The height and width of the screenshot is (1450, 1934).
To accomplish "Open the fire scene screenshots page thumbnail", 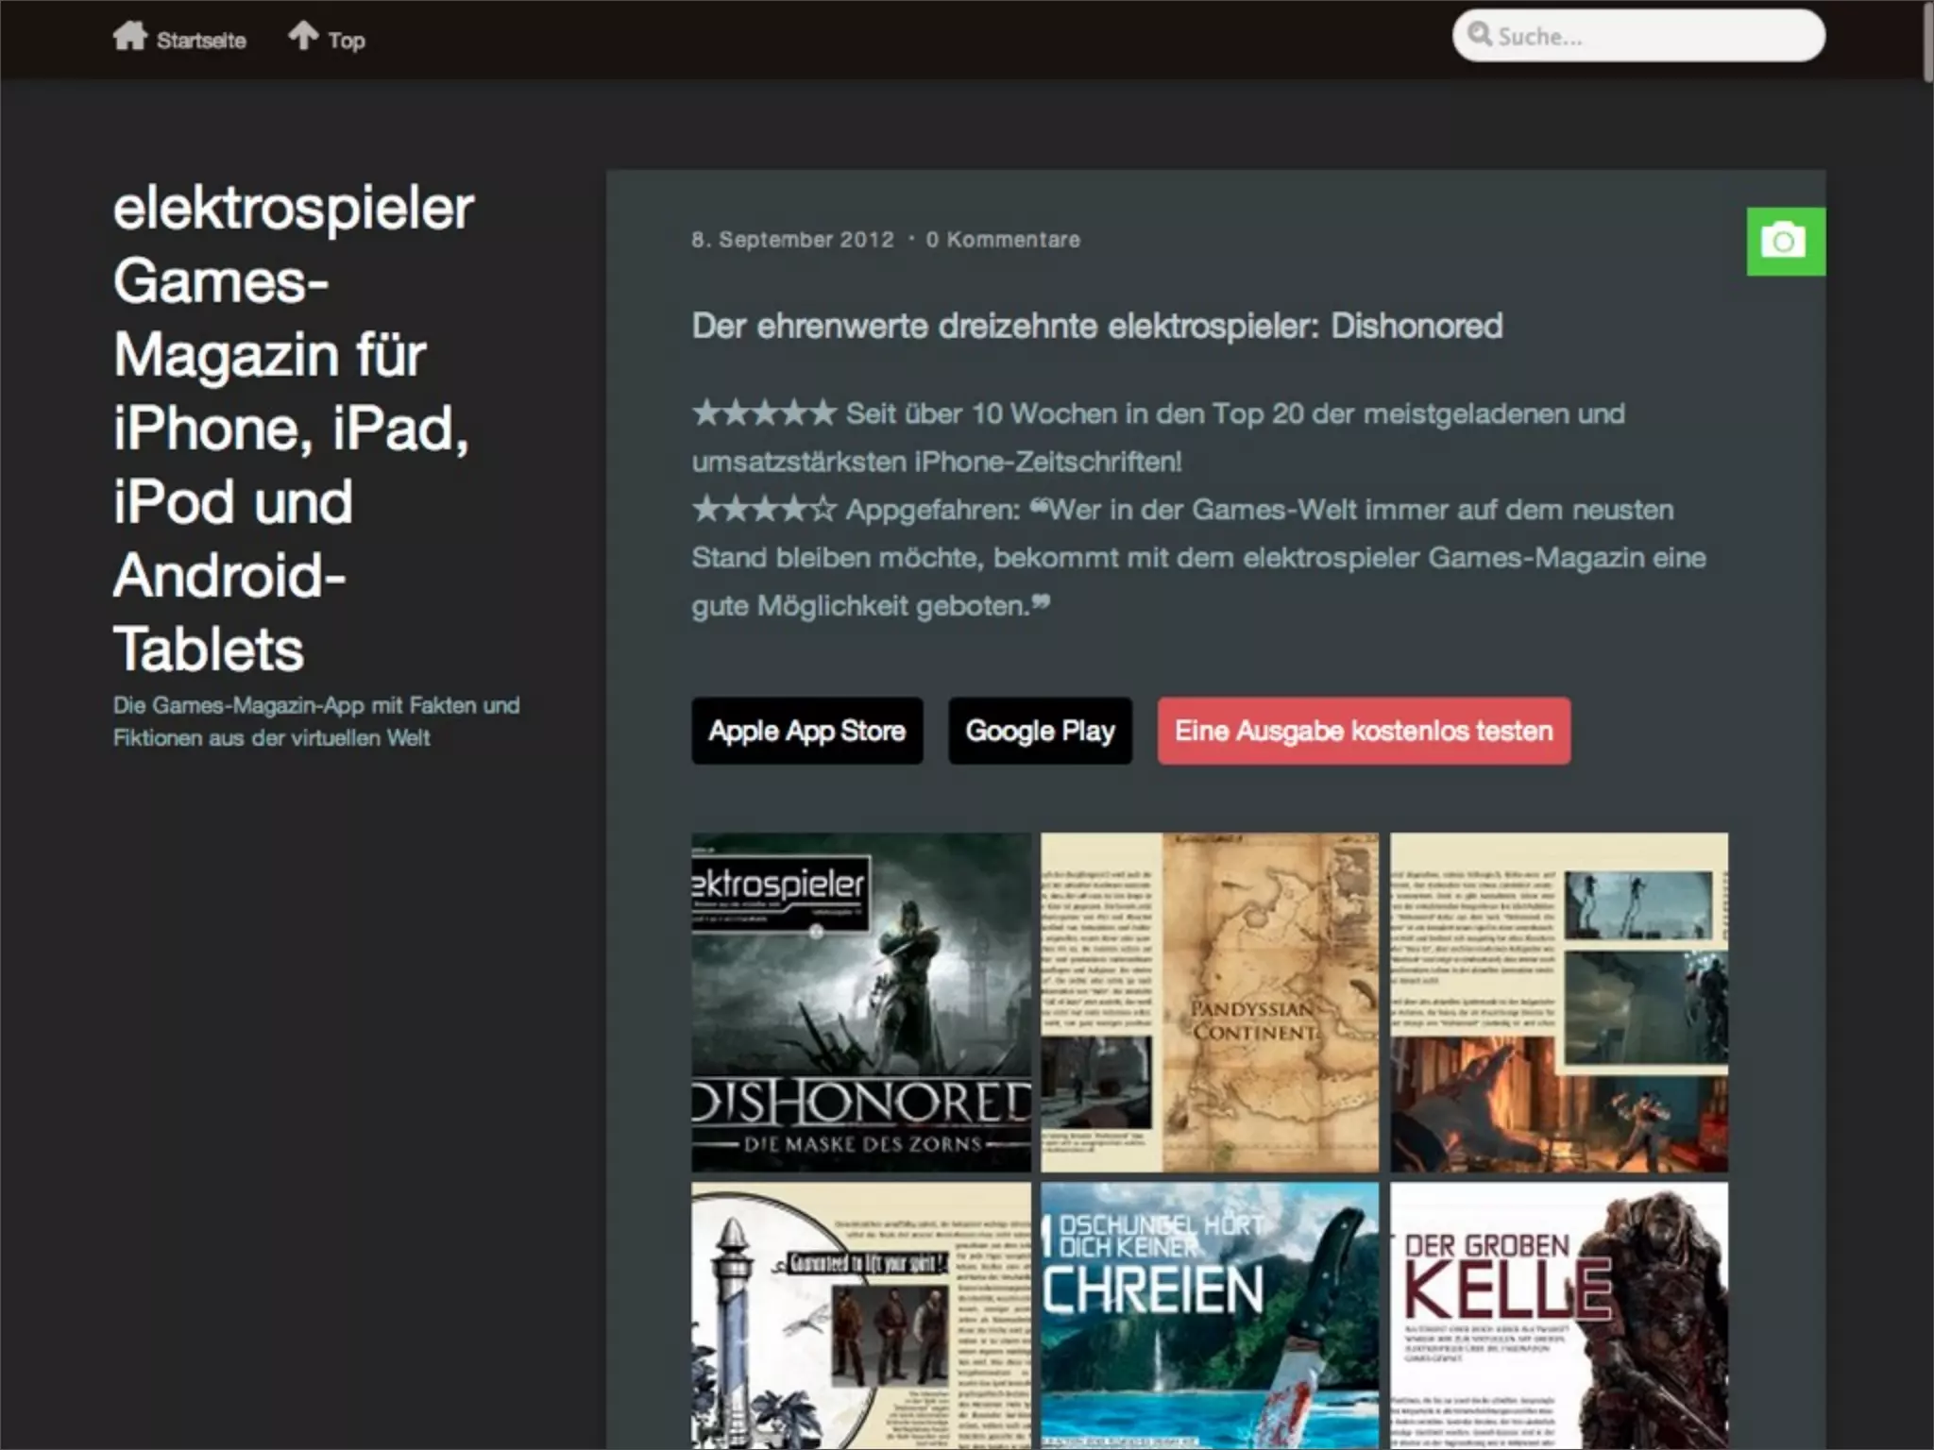I will coord(1558,1002).
